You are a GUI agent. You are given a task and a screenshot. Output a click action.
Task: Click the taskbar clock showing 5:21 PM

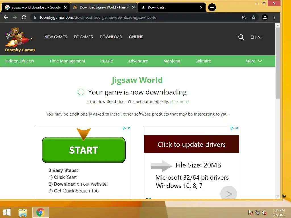click(x=278, y=213)
